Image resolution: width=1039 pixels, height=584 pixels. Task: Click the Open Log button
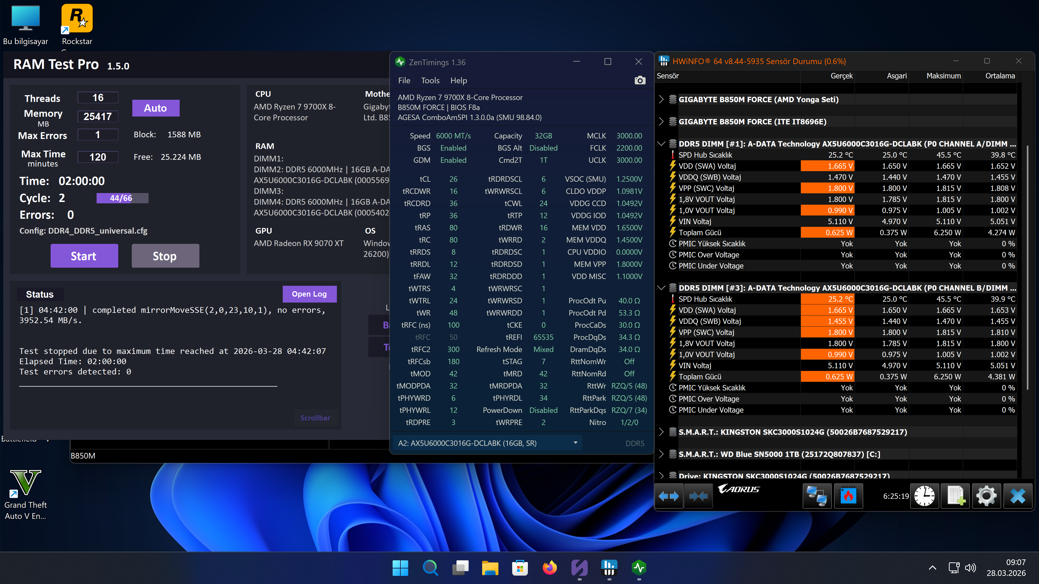point(309,294)
